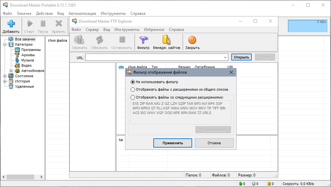331x187 pixels.
Task: Open the Фильтр funnel tool
Action: coord(143,40)
